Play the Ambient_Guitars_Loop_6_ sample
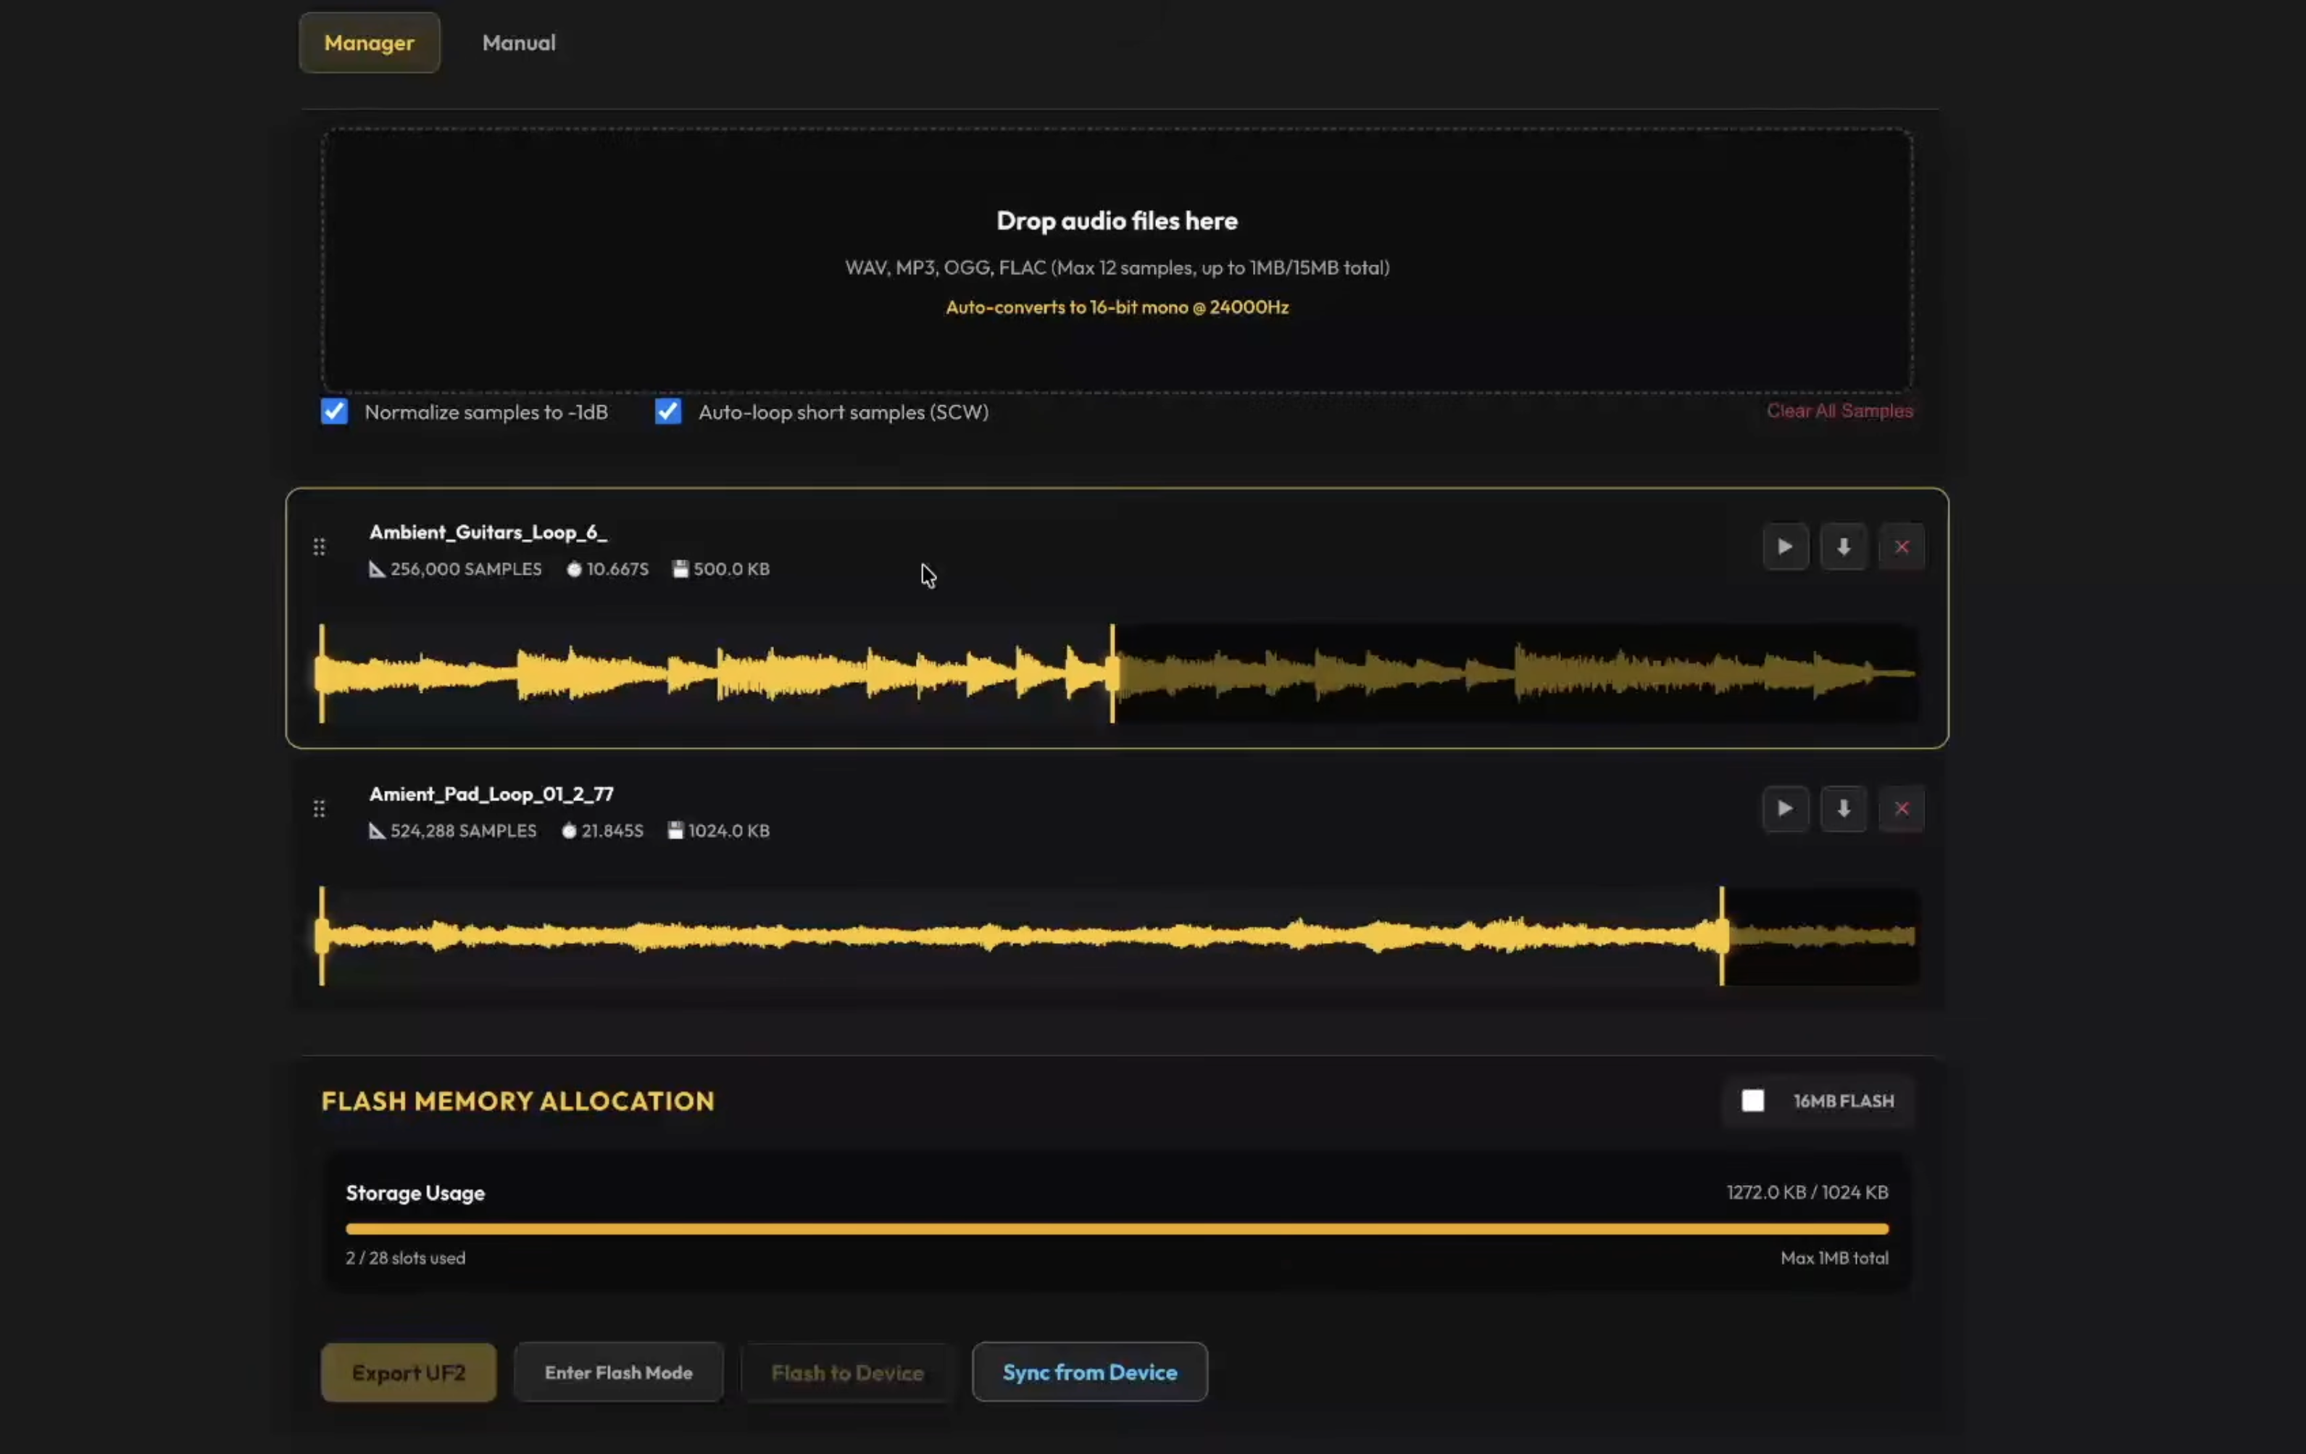 pyautogui.click(x=1785, y=547)
